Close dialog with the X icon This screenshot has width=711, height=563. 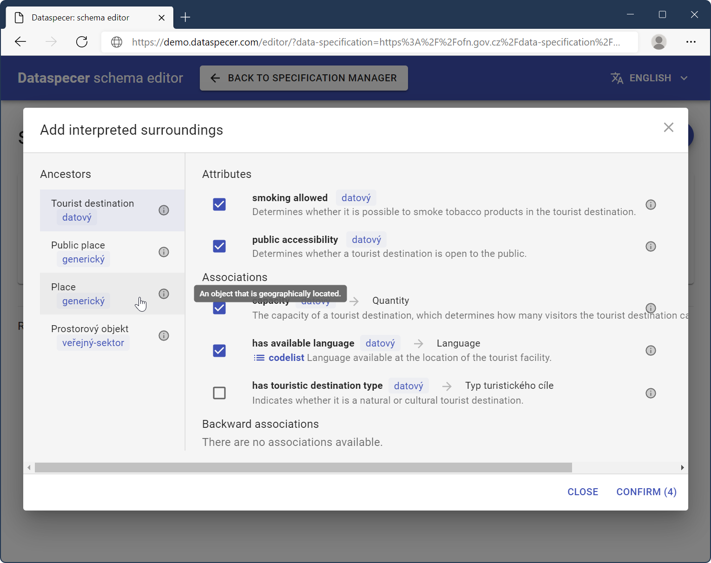tap(668, 127)
